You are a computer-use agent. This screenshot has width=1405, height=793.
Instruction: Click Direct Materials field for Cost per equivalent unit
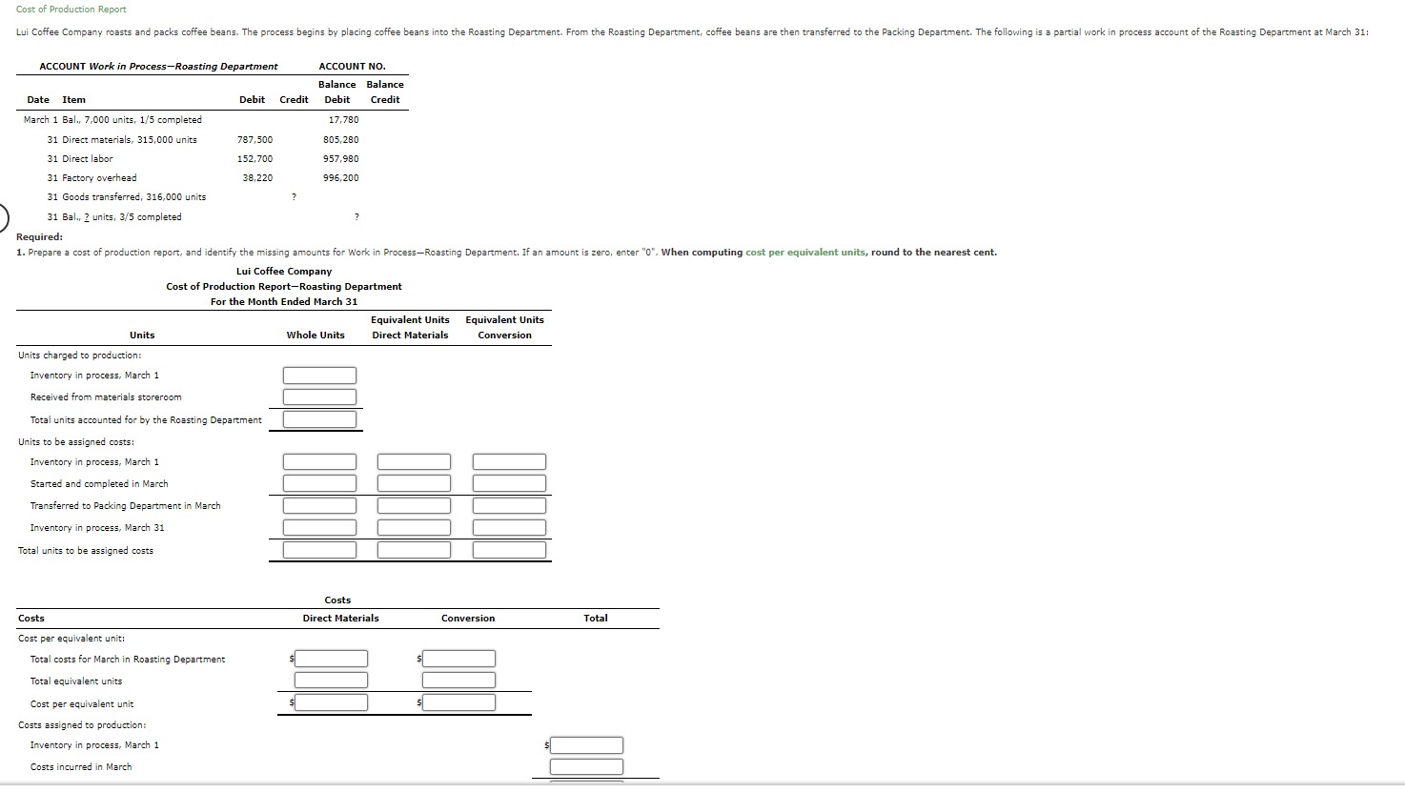pos(331,702)
